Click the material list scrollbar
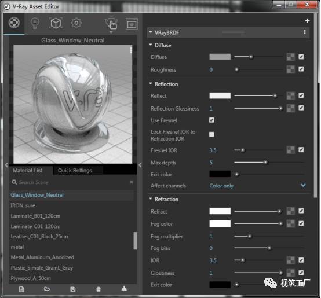 point(135,241)
